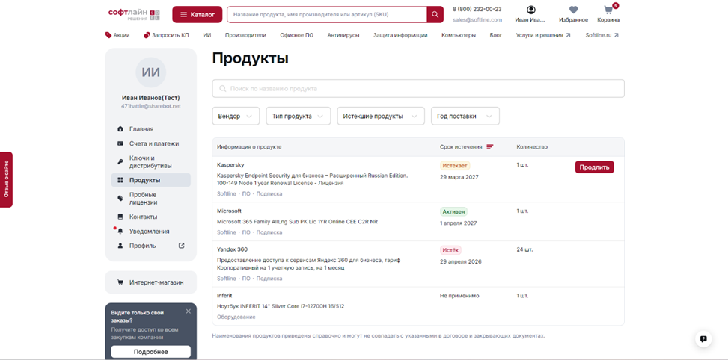728x360 pixels.
Task: Select Пробные лицензии in sidebar
Action: [151, 199]
